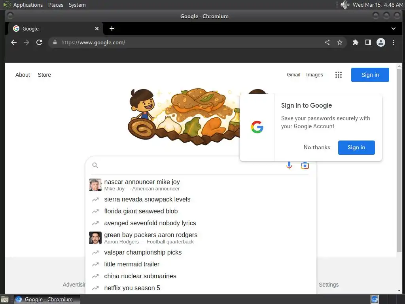Select suggestion valspar championship picks
The height and width of the screenshot is (304, 405).
click(201, 252)
